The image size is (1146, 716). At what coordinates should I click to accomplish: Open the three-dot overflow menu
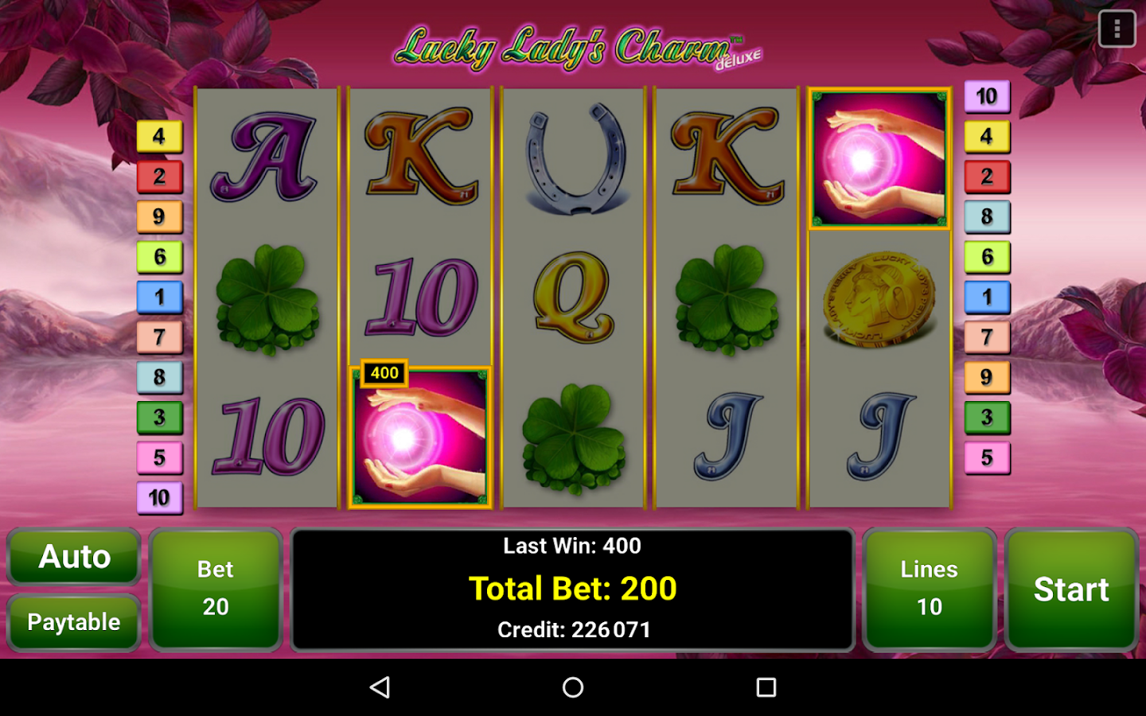[1117, 29]
